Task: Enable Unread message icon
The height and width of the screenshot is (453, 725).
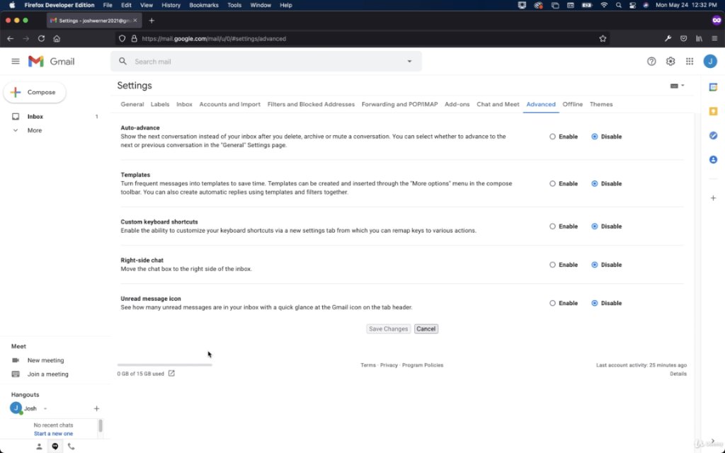Action: pyautogui.click(x=552, y=303)
